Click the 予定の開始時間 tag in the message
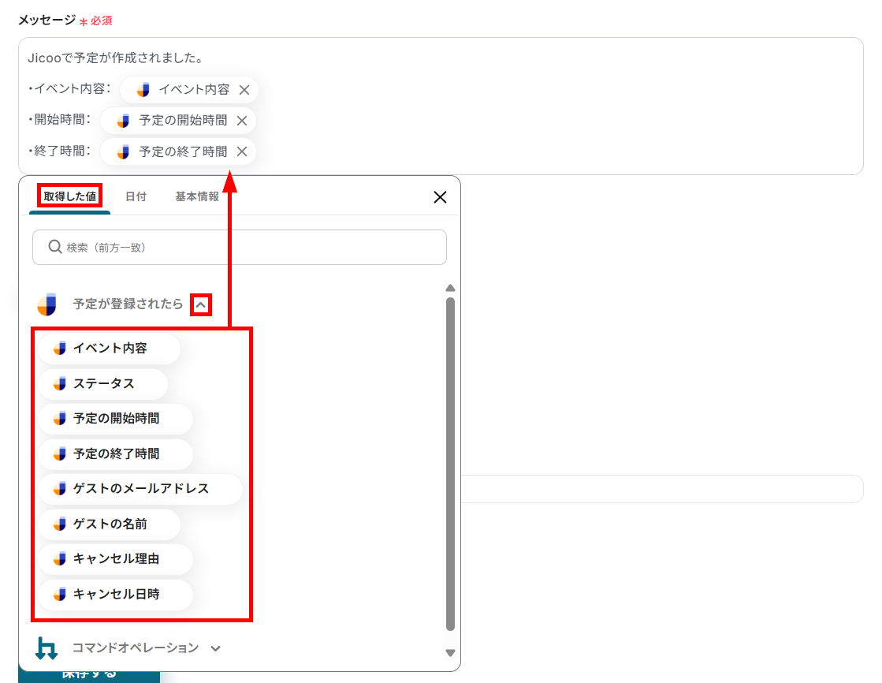 coord(178,121)
